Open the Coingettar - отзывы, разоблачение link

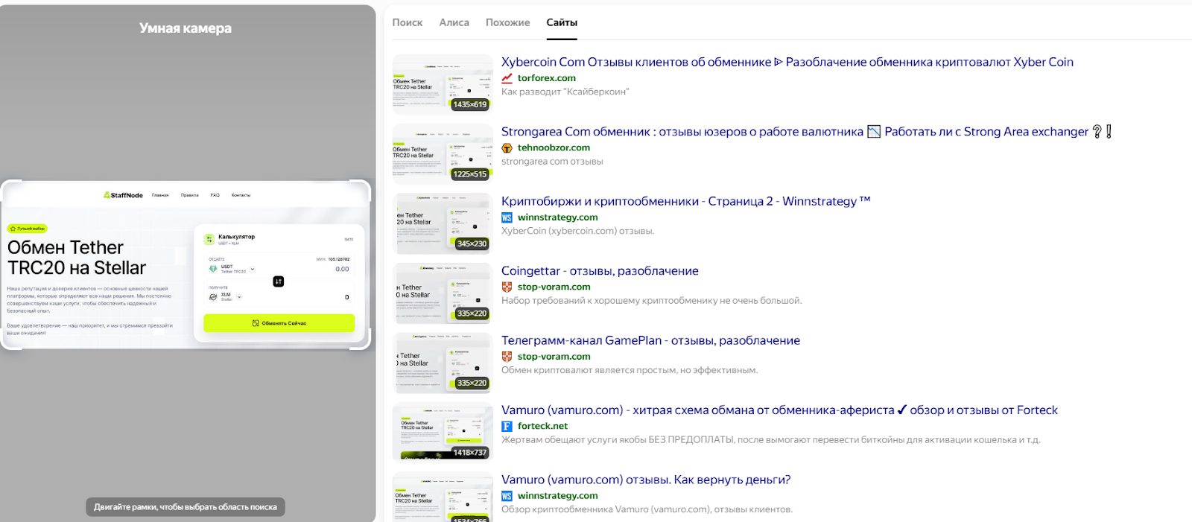pyautogui.click(x=600, y=271)
